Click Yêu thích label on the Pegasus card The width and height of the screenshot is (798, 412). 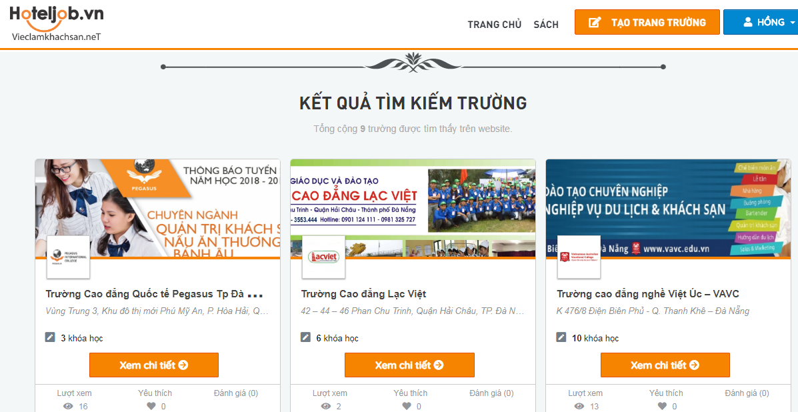point(155,393)
